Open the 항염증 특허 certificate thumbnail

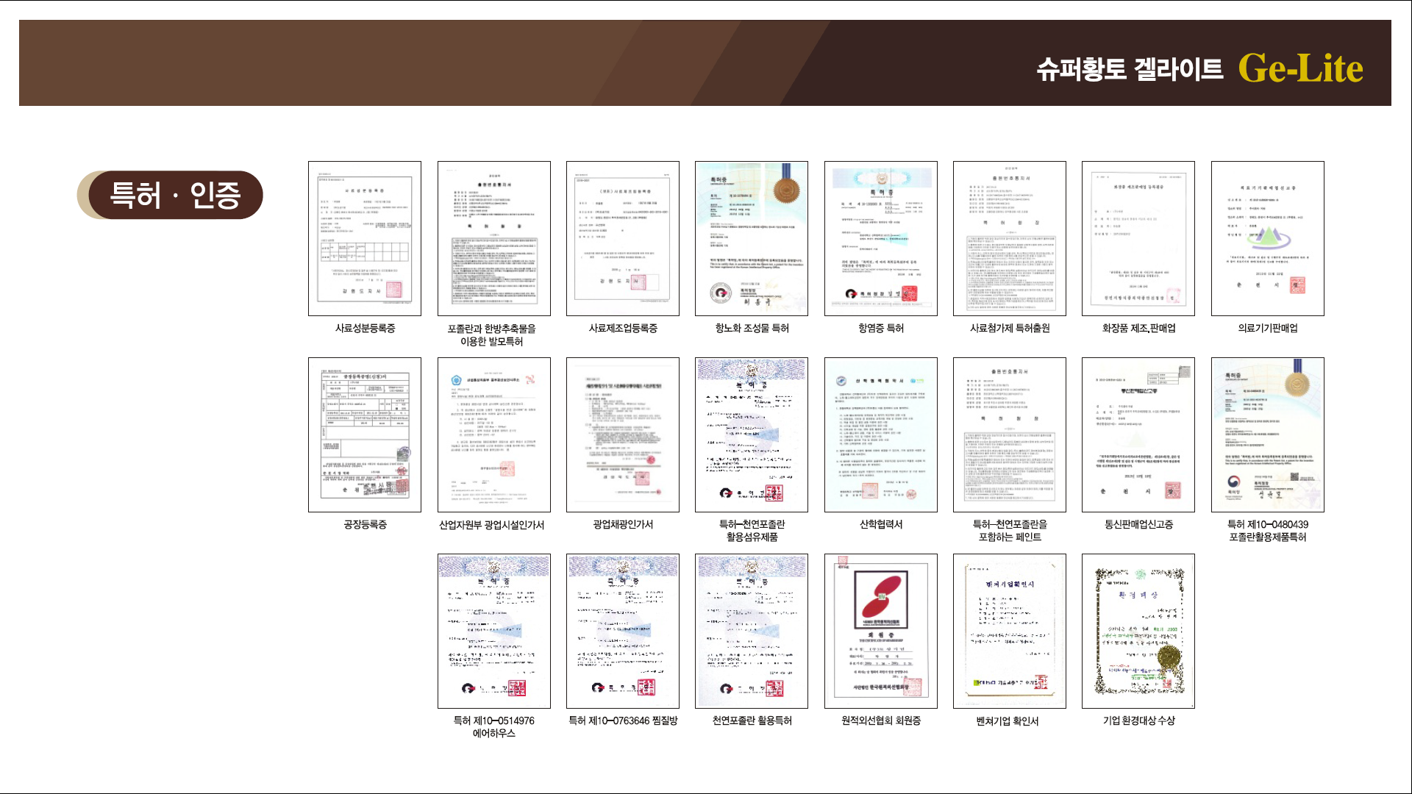tap(881, 239)
